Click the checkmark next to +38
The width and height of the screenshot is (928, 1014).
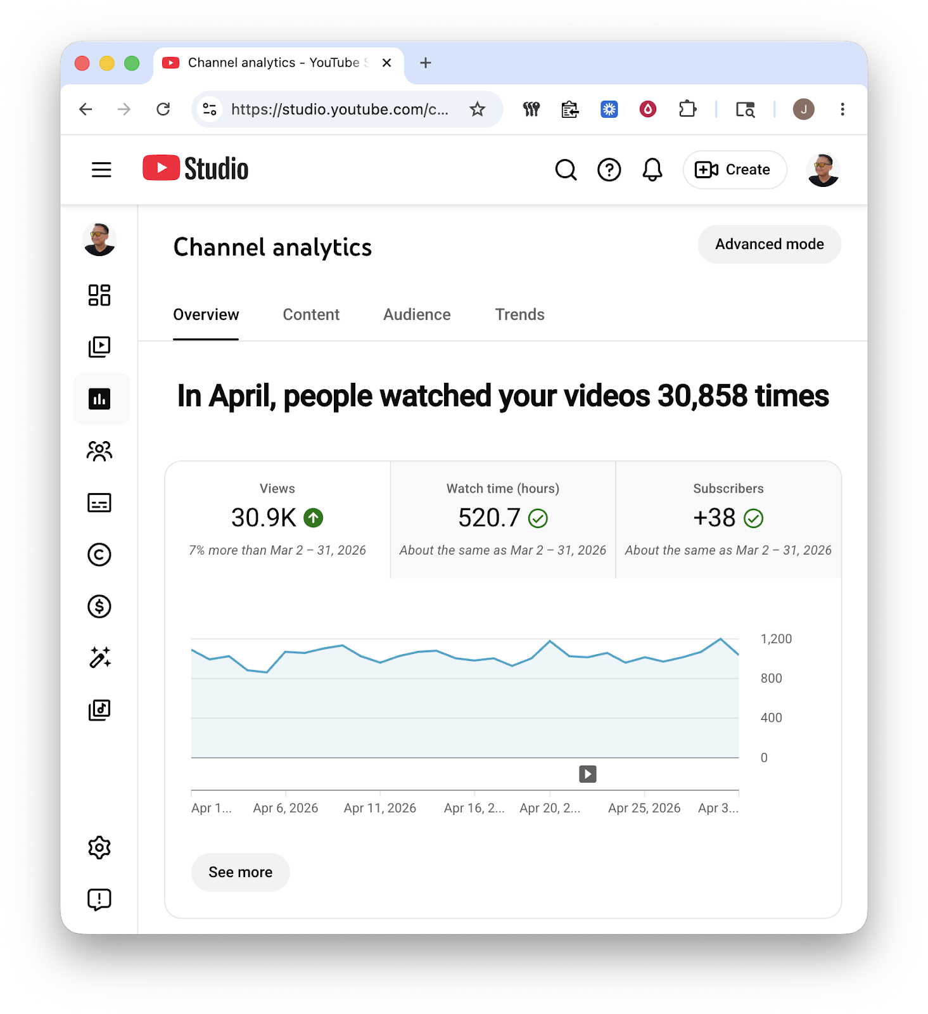[x=753, y=518]
